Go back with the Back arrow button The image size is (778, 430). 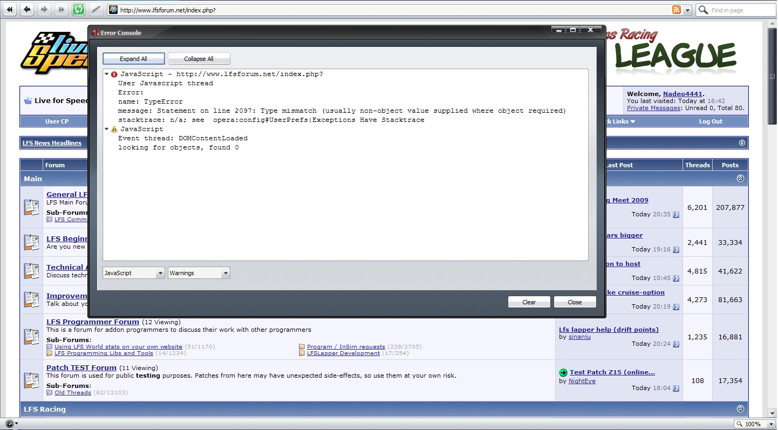[x=26, y=9]
